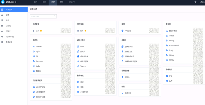Select the Kafka icon in 中间件

pos(34,66)
